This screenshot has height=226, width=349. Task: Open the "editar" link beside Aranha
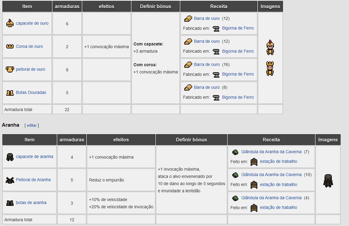32,125
